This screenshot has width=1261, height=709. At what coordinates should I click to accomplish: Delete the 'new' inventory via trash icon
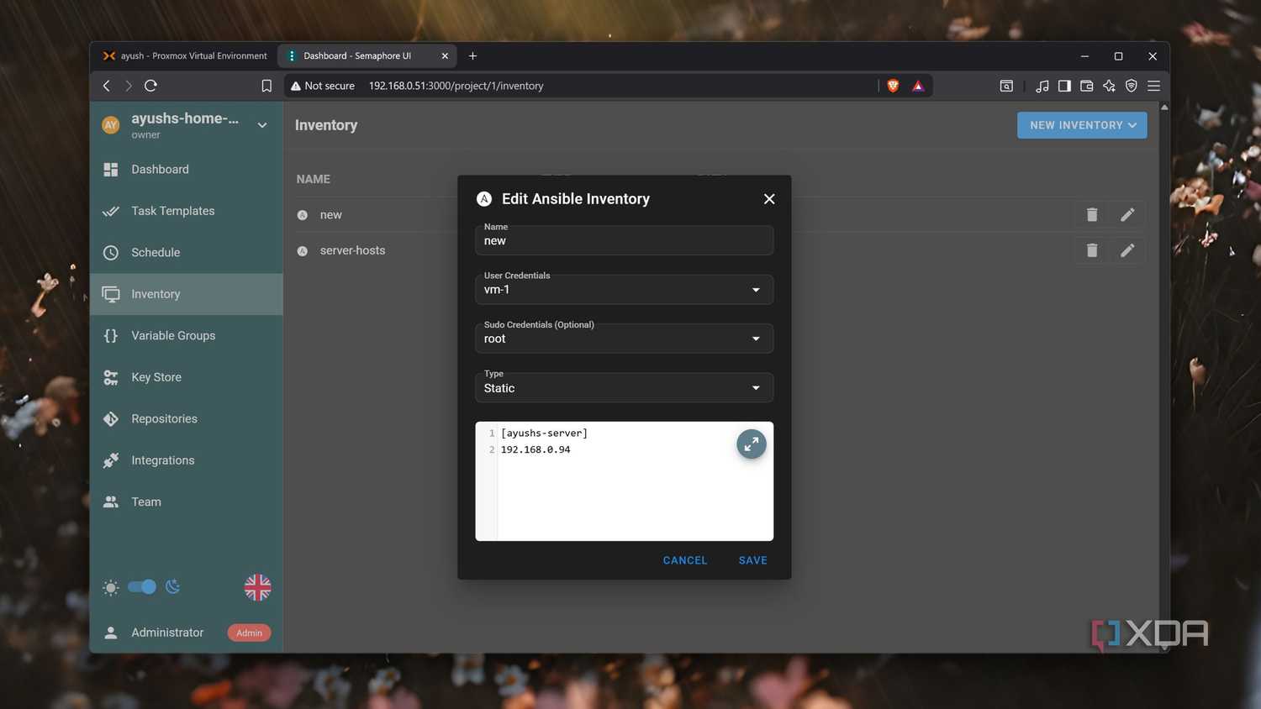tap(1092, 215)
